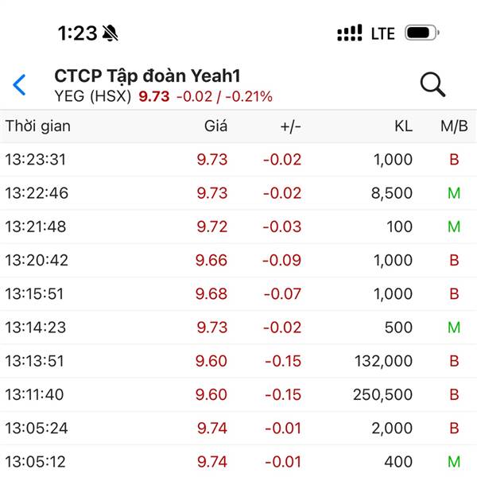Tap the LTE network indicator

point(383,33)
